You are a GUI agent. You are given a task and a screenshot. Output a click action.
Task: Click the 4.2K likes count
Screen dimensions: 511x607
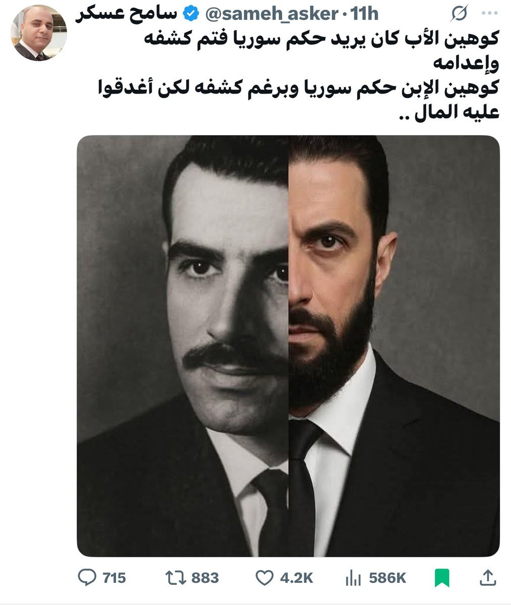coord(297,578)
